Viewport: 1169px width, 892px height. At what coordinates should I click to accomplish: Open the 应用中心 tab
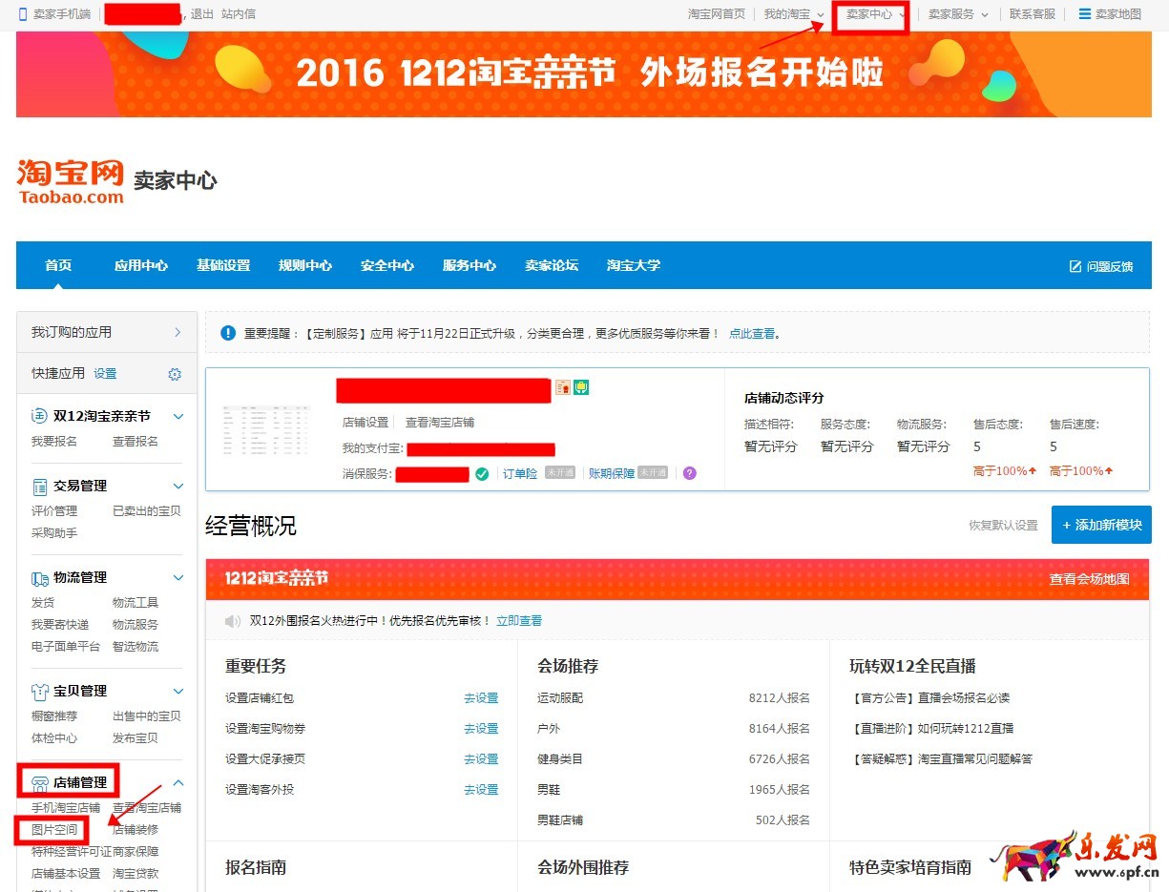pos(141,265)
